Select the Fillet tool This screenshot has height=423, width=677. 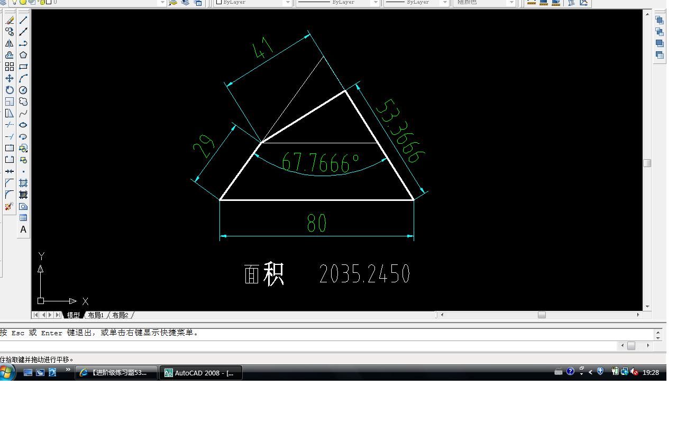pos(10,195)
